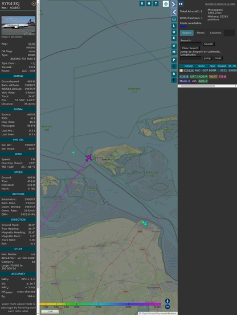This screenshot has width=237, height=315.
Task: Switch to the Columns tab
Action: click(215, 33)
